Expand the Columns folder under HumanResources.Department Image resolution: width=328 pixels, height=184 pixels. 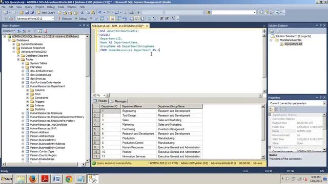point(28,90)
